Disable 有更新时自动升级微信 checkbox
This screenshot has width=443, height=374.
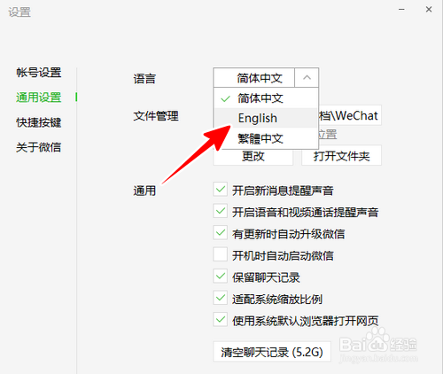(x=221, y=233)
